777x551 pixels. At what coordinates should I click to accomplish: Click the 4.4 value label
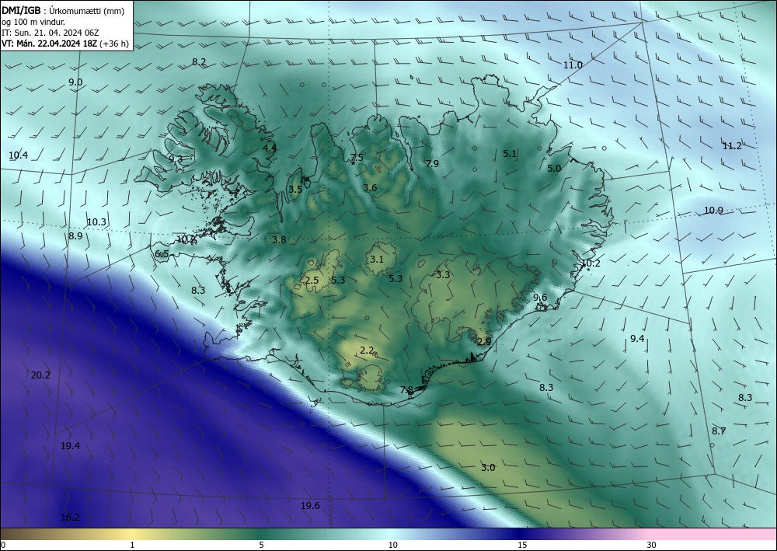270,148
